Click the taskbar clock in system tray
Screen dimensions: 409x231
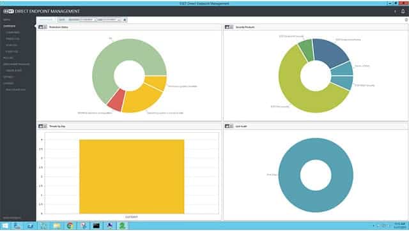pos(399,226)
